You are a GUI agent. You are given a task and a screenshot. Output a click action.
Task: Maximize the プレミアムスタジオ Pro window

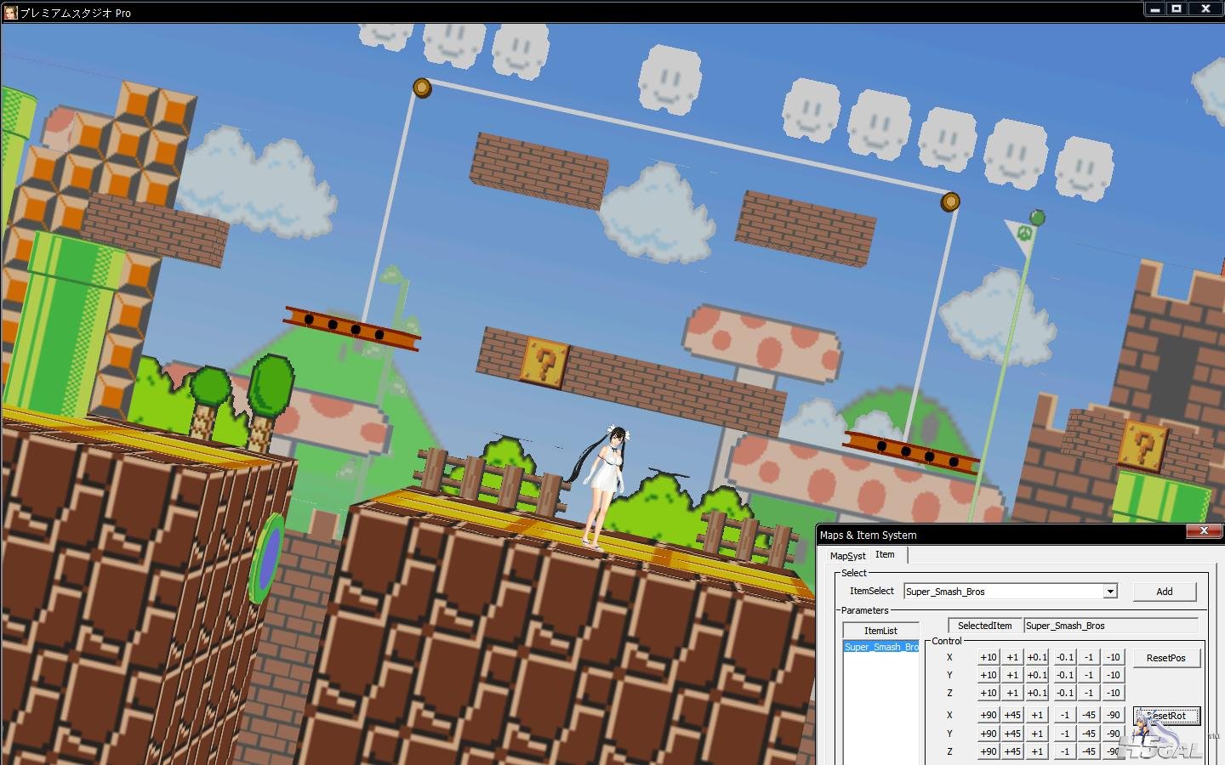[x=1177, y=9]
